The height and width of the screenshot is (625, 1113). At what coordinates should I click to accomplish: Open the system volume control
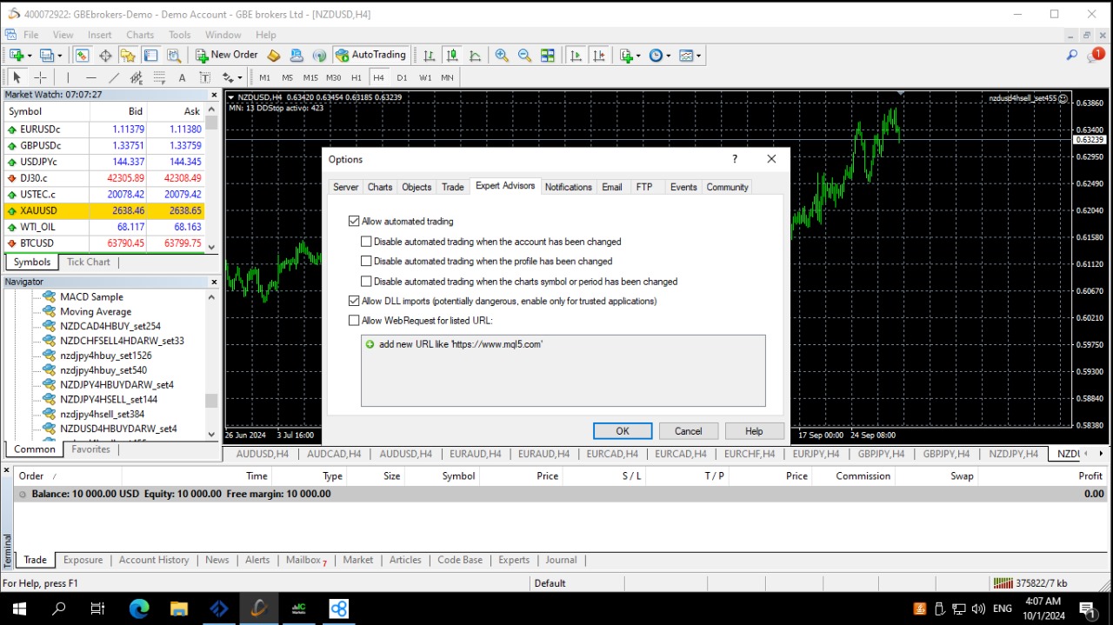[x=978, y=608]
